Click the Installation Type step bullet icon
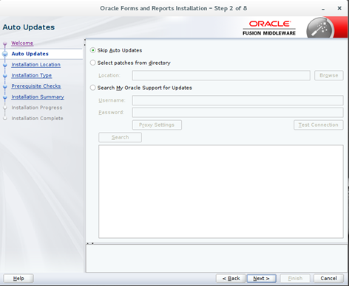Screen dimensions: 349x286 click(5, 76)
